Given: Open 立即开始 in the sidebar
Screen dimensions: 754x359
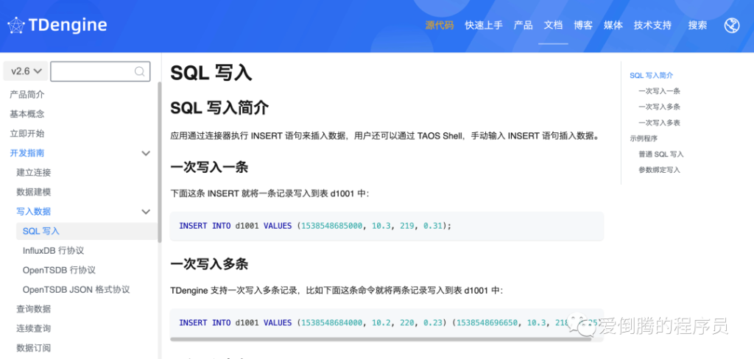Looking at the screenshot, I should point(27,134).
